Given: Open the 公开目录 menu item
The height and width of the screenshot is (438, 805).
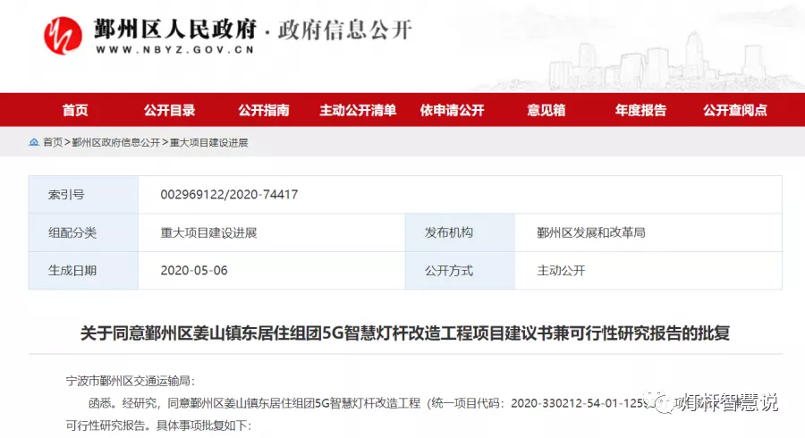Looking at the screenshot, I should [169, 110].
